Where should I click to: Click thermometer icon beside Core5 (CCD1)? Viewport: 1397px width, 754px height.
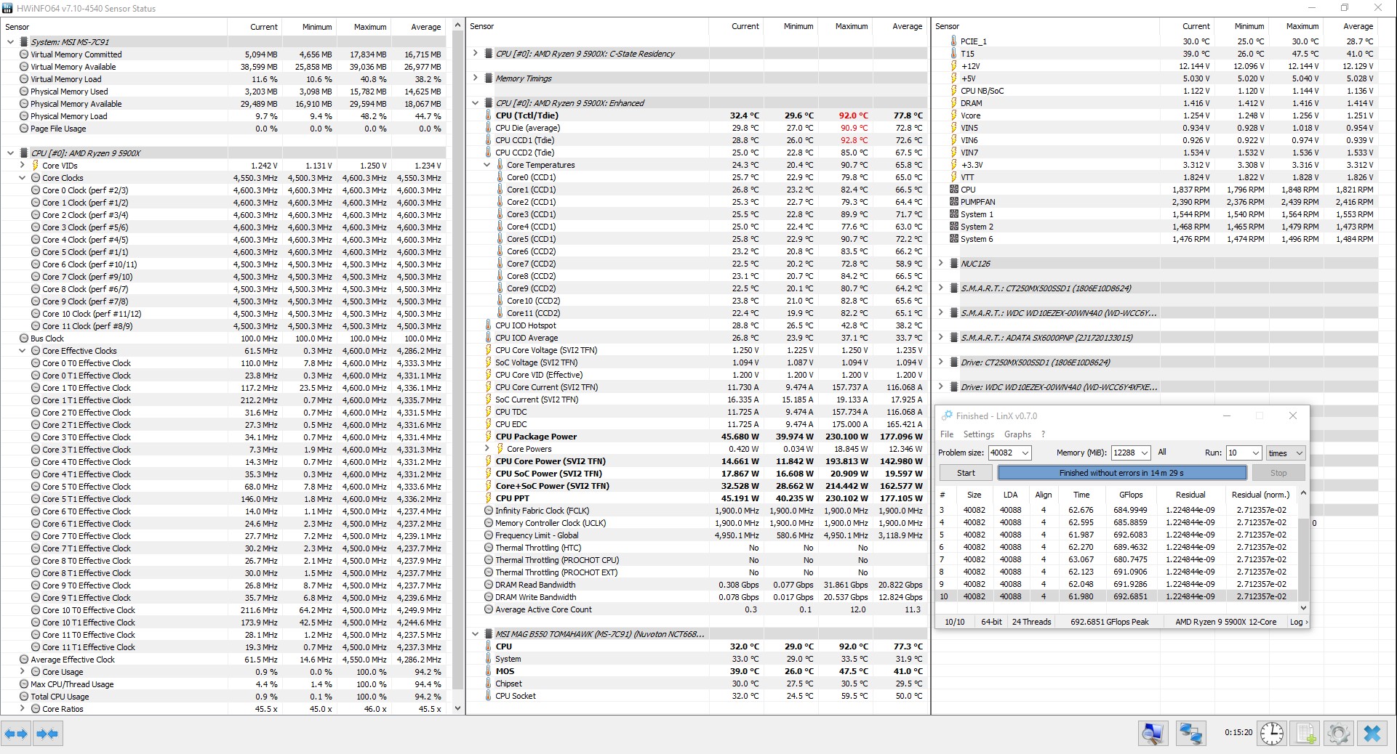coord(500,239)
